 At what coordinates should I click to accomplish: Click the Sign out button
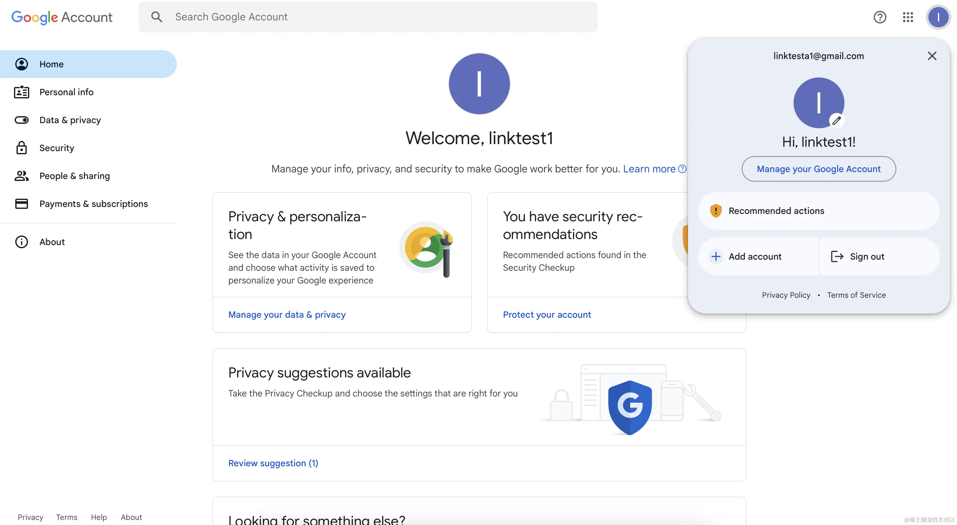click(867, 256)
